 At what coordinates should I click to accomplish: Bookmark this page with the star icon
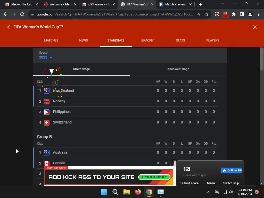(207, 14)
